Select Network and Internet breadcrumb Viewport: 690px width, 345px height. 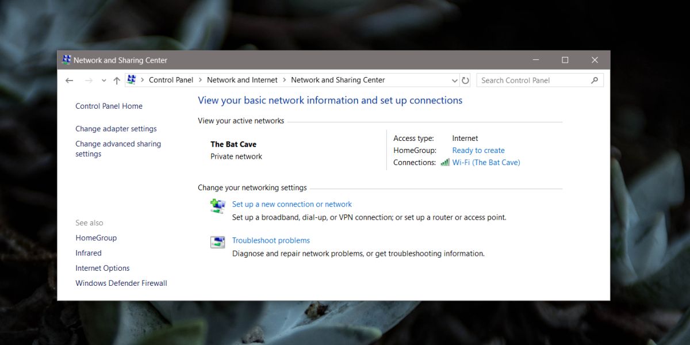click(242, 80)
